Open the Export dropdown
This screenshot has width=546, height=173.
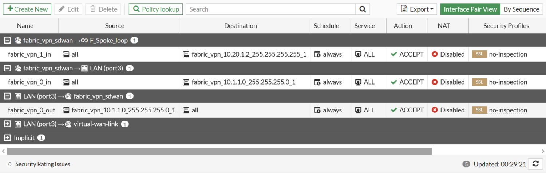(x=417, y=9)
